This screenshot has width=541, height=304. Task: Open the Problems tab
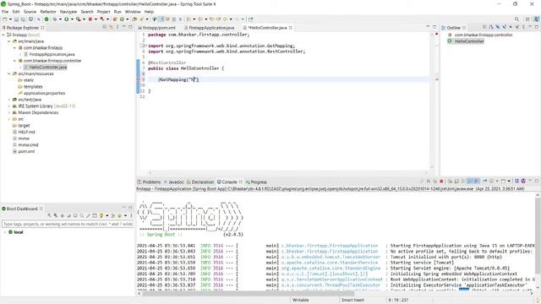pos(149,182)
